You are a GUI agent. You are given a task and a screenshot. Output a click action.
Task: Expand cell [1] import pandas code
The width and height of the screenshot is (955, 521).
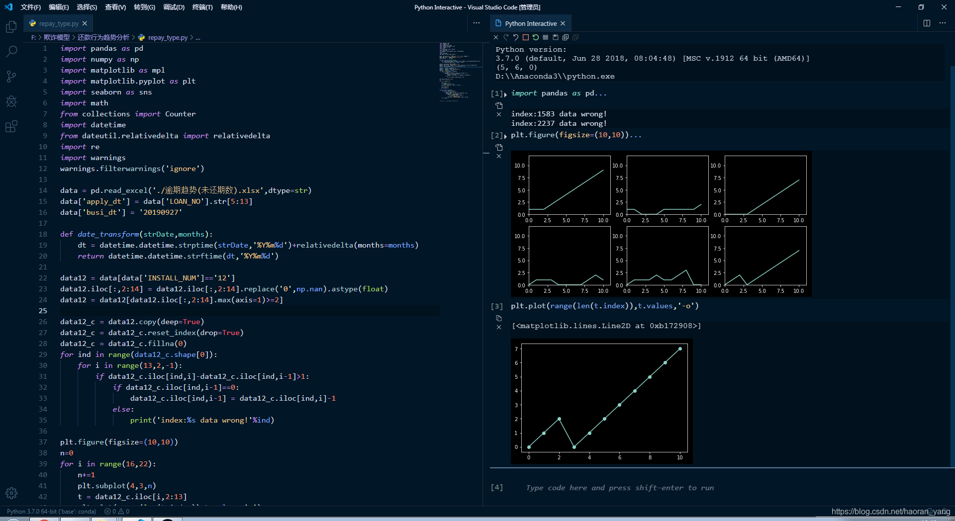(x=505, y=94)
